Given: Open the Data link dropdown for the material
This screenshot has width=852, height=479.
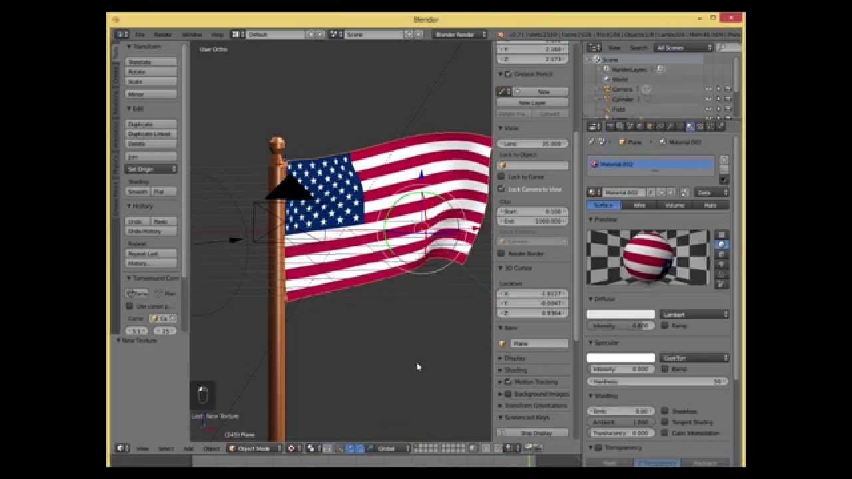Looking at the screenshot, I should pos(712,192).
